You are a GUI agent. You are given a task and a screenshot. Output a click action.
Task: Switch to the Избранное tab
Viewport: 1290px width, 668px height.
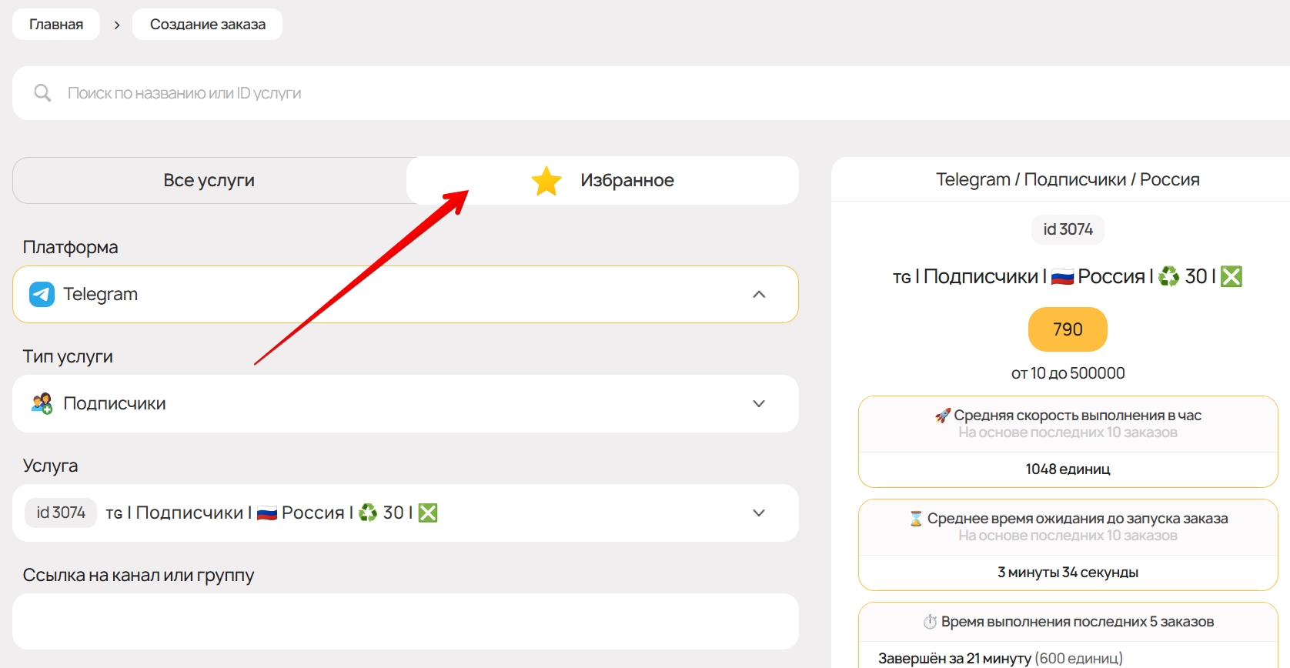tap(627, 180)
